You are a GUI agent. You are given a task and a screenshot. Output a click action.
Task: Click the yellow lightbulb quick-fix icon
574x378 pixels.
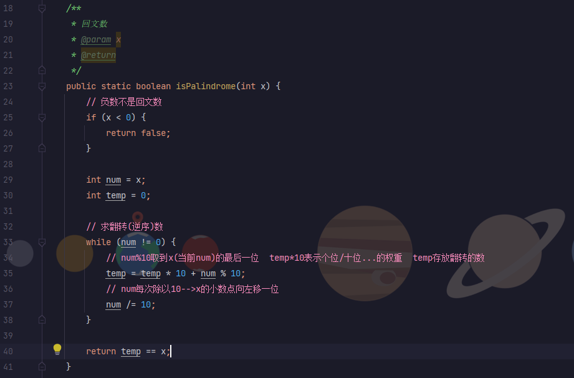point(57,349)
